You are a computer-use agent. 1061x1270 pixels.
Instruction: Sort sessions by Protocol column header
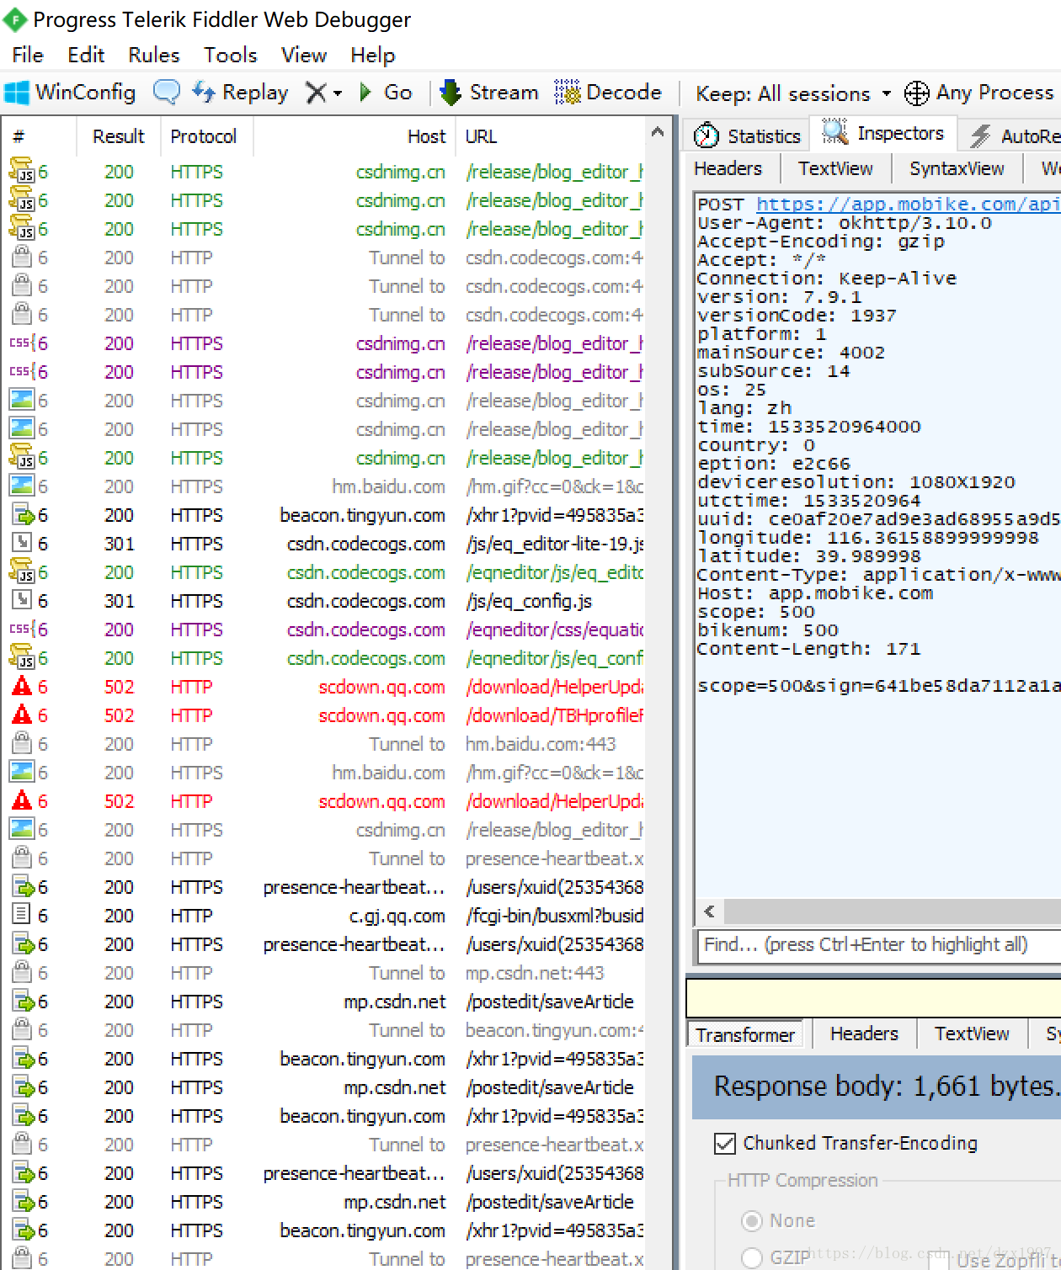click(203, 136)
